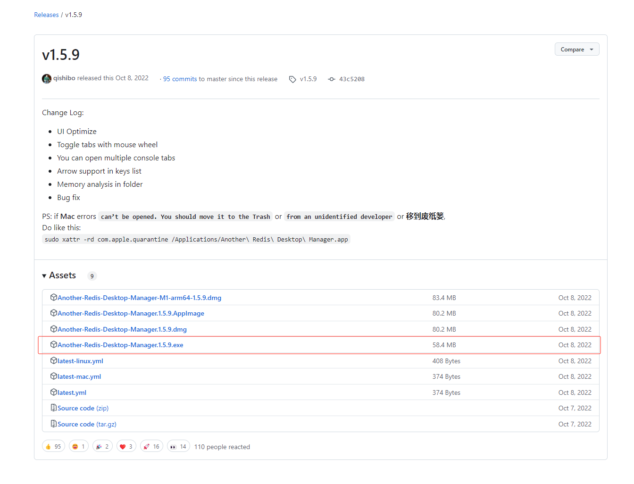Screen dimensions: 634x484
Task: Click the commit icon beside 43c5208
Action: [332, 79]
